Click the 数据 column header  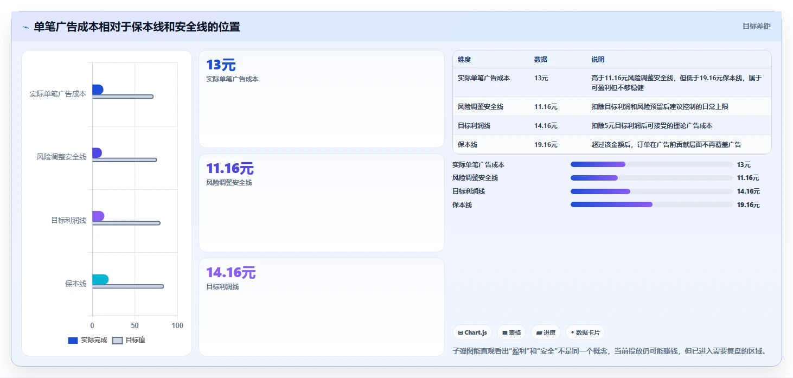tap(541, 60)
